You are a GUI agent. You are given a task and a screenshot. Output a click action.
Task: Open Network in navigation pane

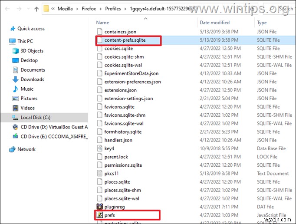26,149
